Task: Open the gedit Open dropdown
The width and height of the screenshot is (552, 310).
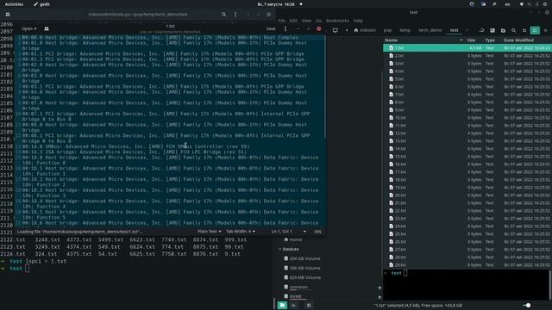Action: click(28, 28)
